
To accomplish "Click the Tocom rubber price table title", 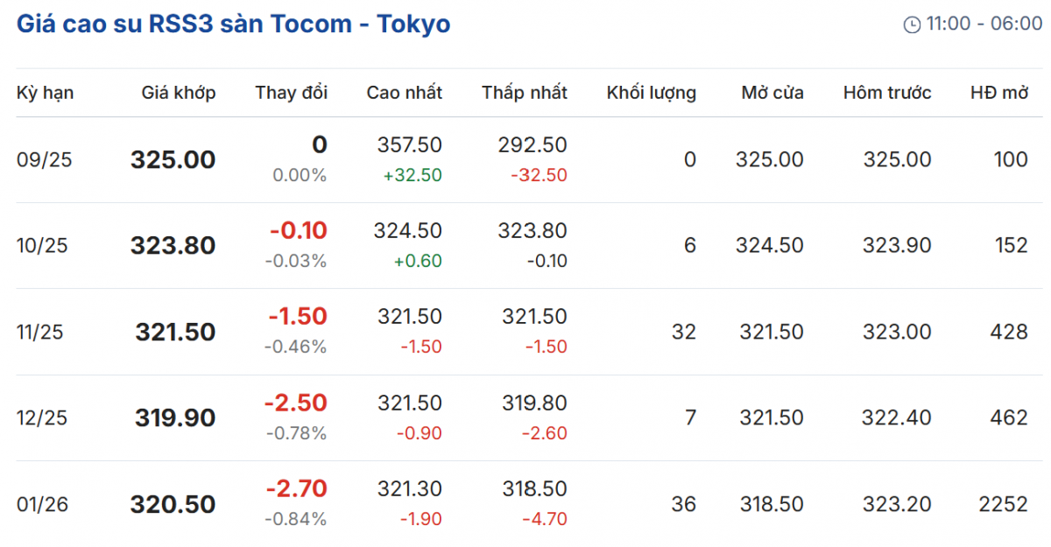I will point(233,24).
